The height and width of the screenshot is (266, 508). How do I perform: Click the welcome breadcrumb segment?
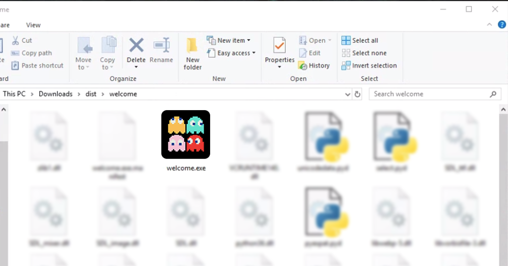click(x=123, y=94)
